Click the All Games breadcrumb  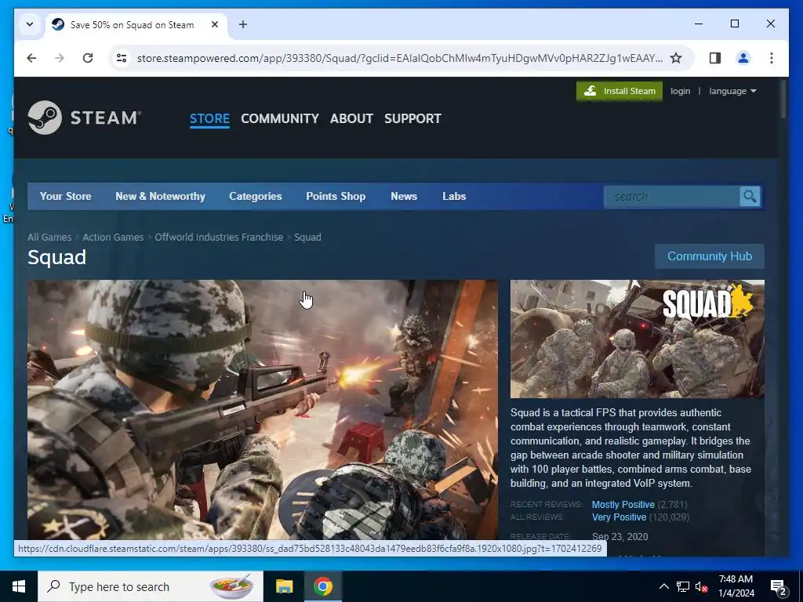(x=49, y=237)
